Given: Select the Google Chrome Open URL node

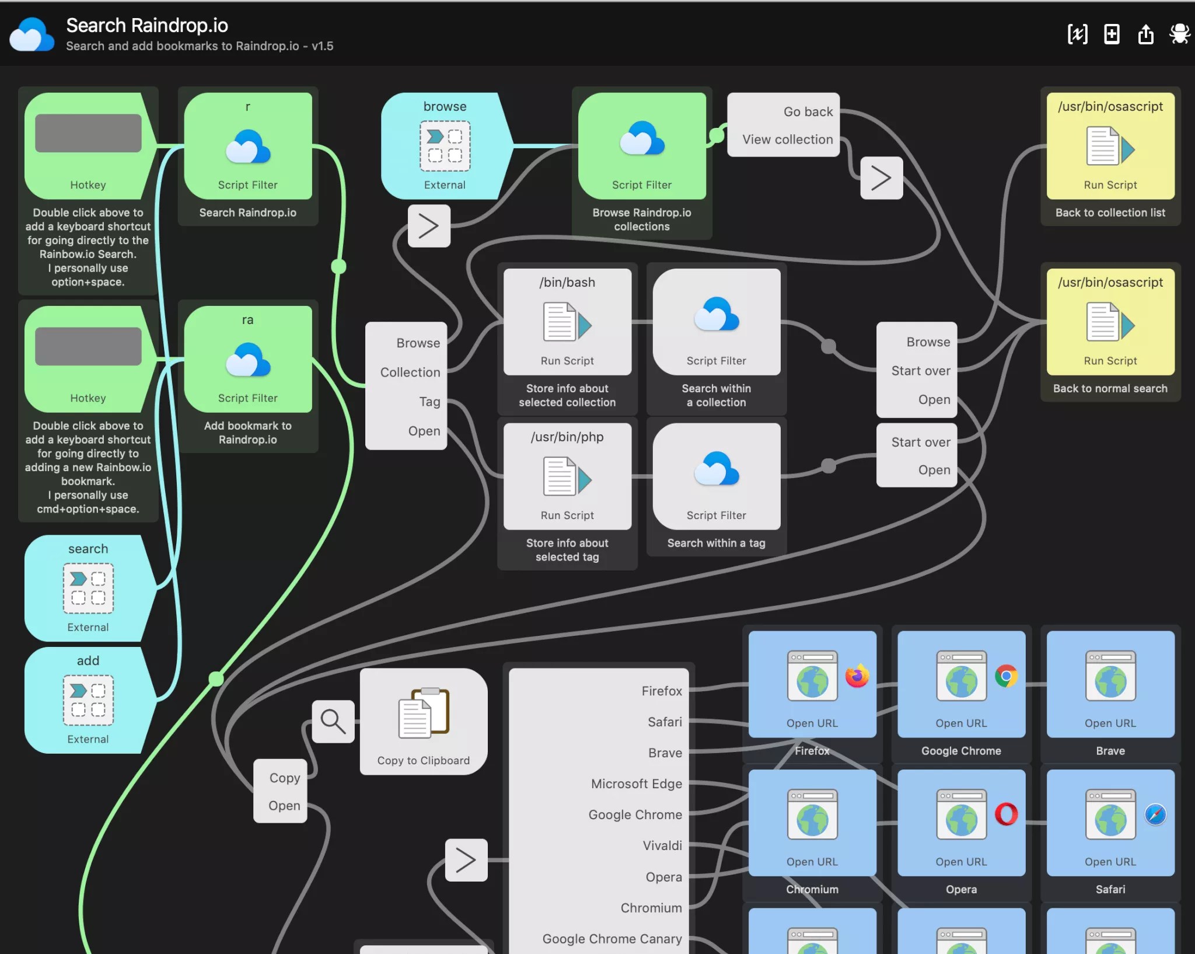Looking at the screenshot, I should (x=962, y=684).
